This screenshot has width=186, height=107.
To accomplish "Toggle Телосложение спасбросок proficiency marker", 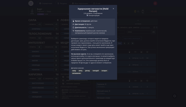I will point(44,38).
